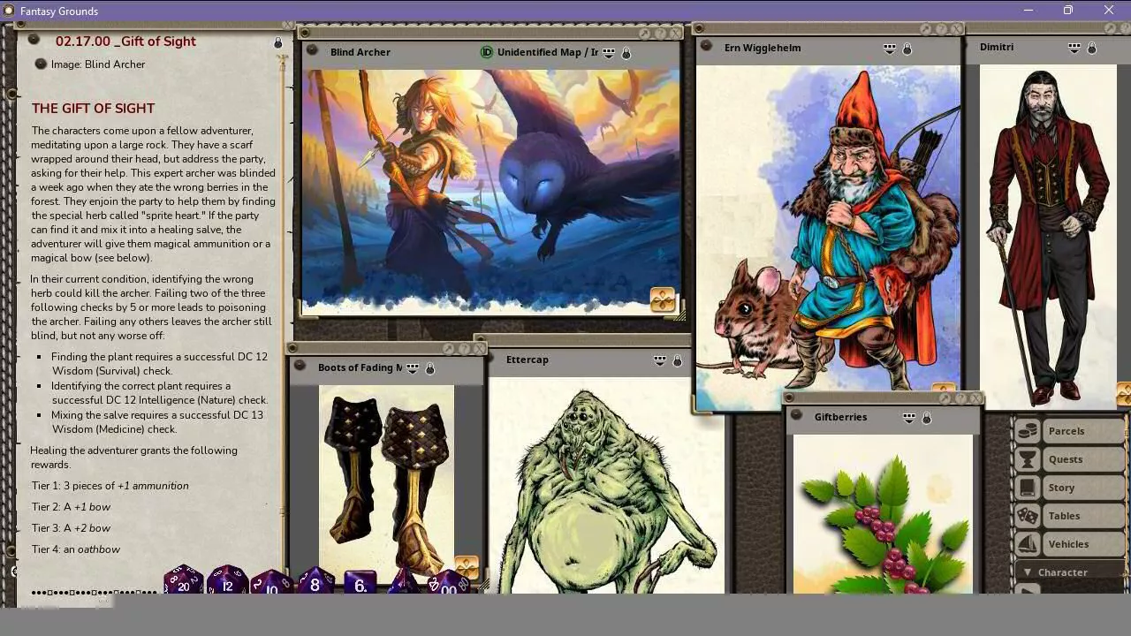
Task: Open toolbar icon on Boots of Fading image
Action: point(467,567)
